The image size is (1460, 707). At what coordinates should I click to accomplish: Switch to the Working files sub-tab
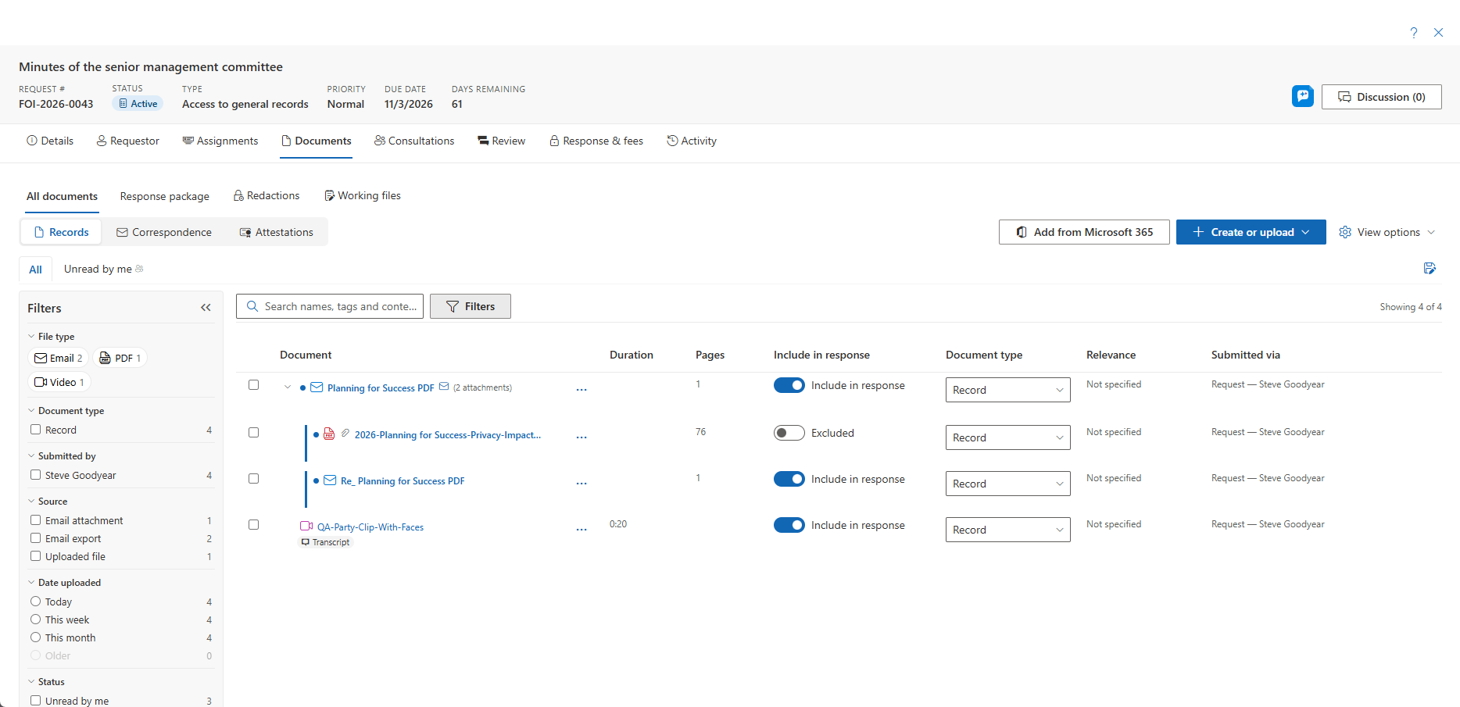pos(363,195)
